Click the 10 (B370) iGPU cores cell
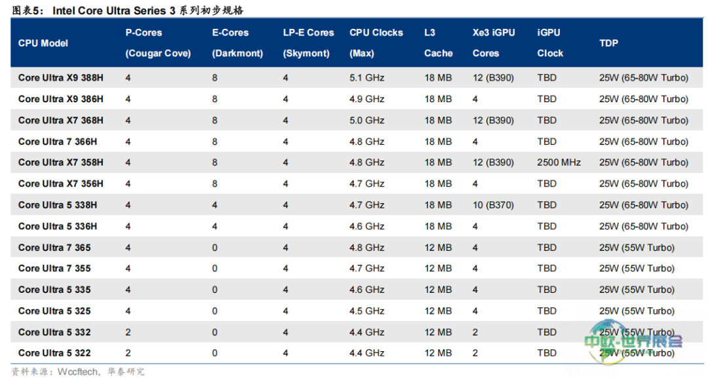 pos(493,205)
